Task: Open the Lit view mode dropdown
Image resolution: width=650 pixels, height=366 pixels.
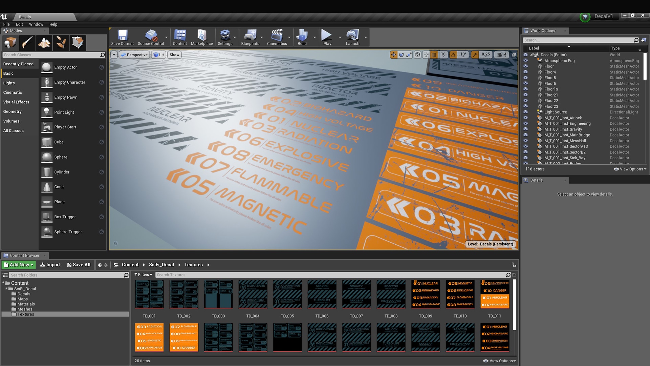Action: (158, 55)
